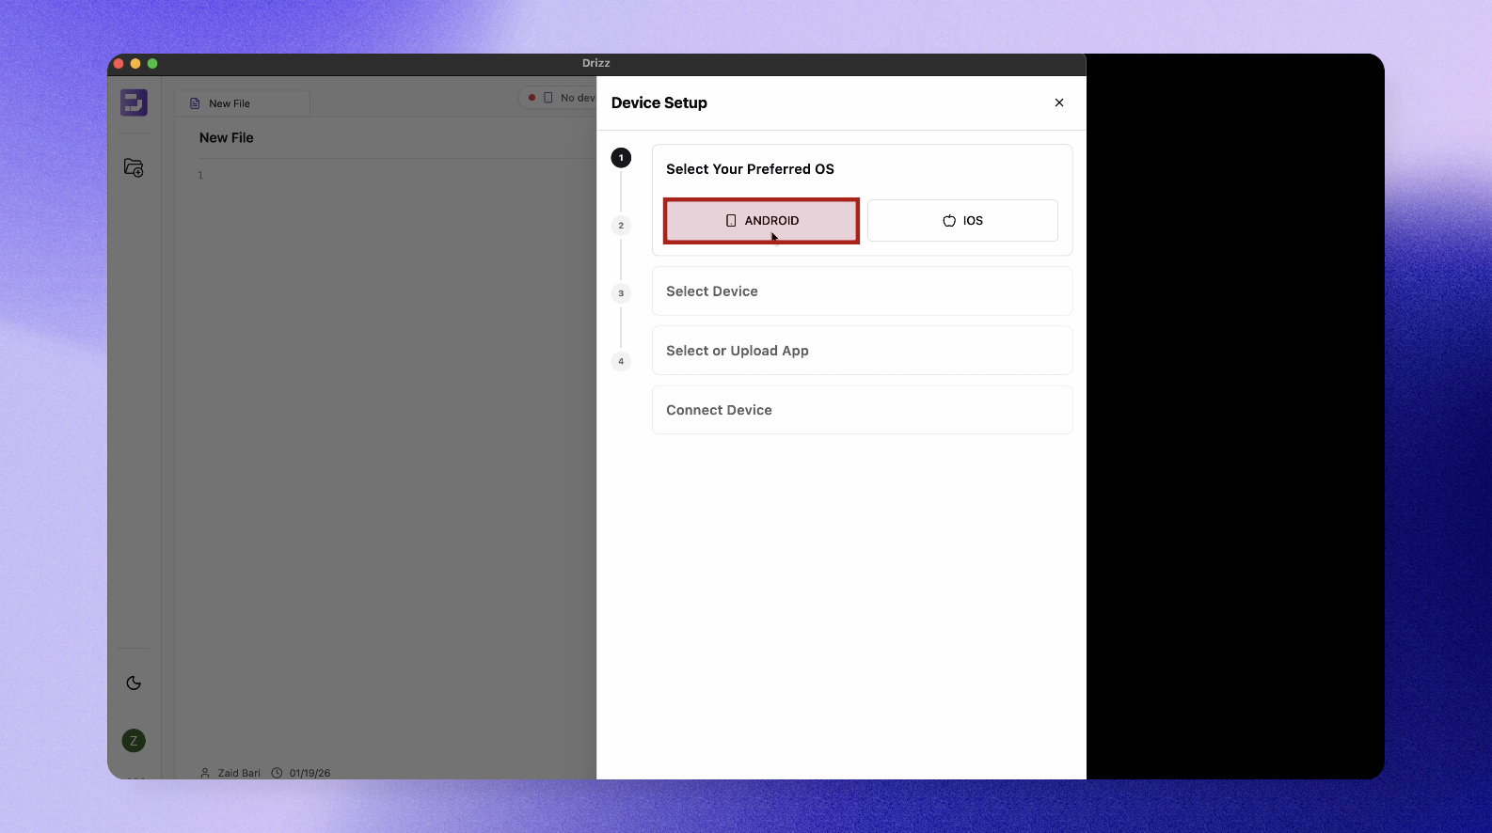
Task: Jump to step 2 in the stepper
Action: 621,226
